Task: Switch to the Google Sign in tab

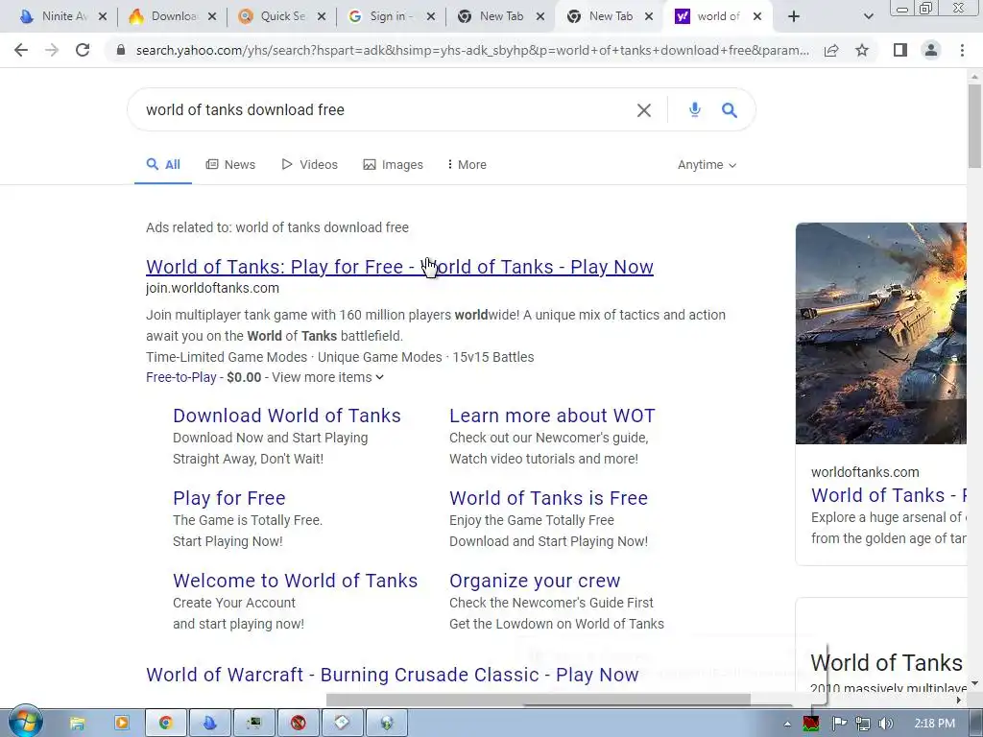Action: point(382,17)
